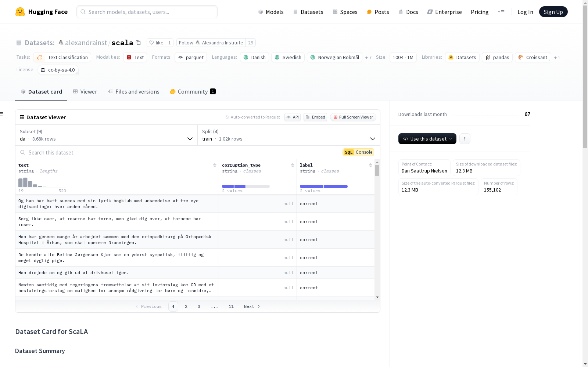Filter by Danish language tag

(x=254, y=57)
